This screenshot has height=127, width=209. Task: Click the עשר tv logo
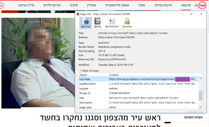[200, 5]
